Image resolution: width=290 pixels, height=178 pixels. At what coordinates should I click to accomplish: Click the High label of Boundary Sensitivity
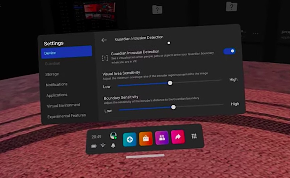(x=235, y=104)
